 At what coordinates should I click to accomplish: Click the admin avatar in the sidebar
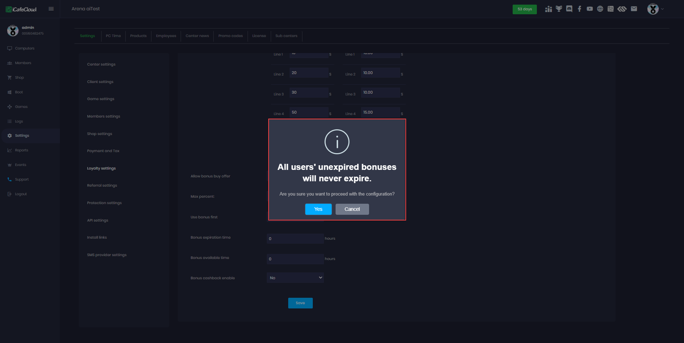(13, 31)
